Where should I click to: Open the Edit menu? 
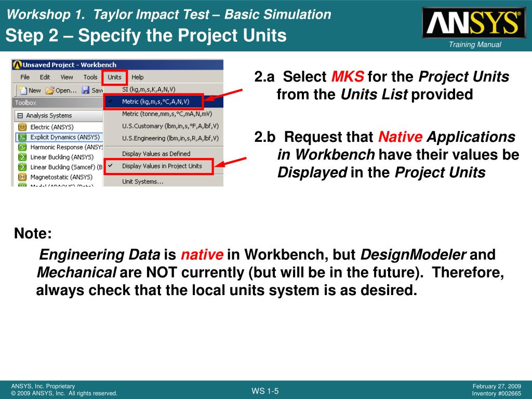45,77
